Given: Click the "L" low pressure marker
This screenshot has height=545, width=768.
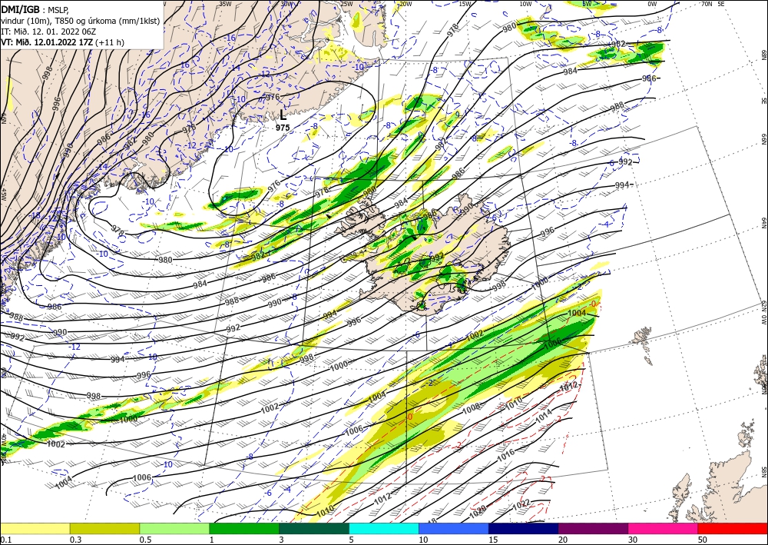Looking at the screenshot, I should coord(283,115).
